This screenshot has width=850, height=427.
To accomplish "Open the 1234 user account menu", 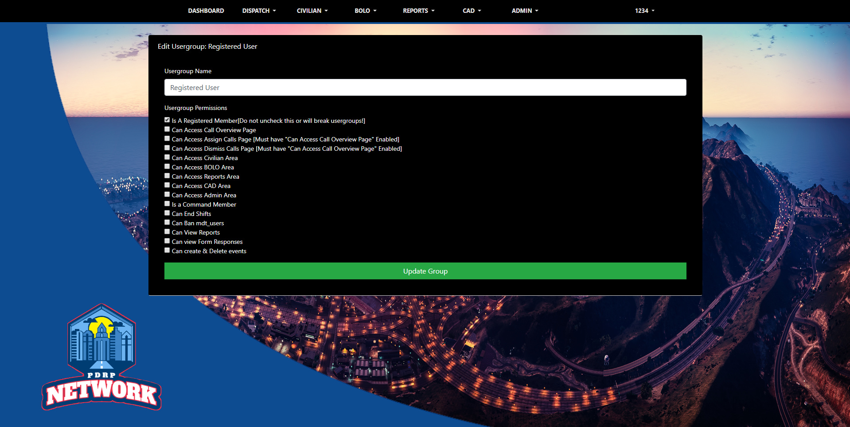I will (x=644, y=11).
